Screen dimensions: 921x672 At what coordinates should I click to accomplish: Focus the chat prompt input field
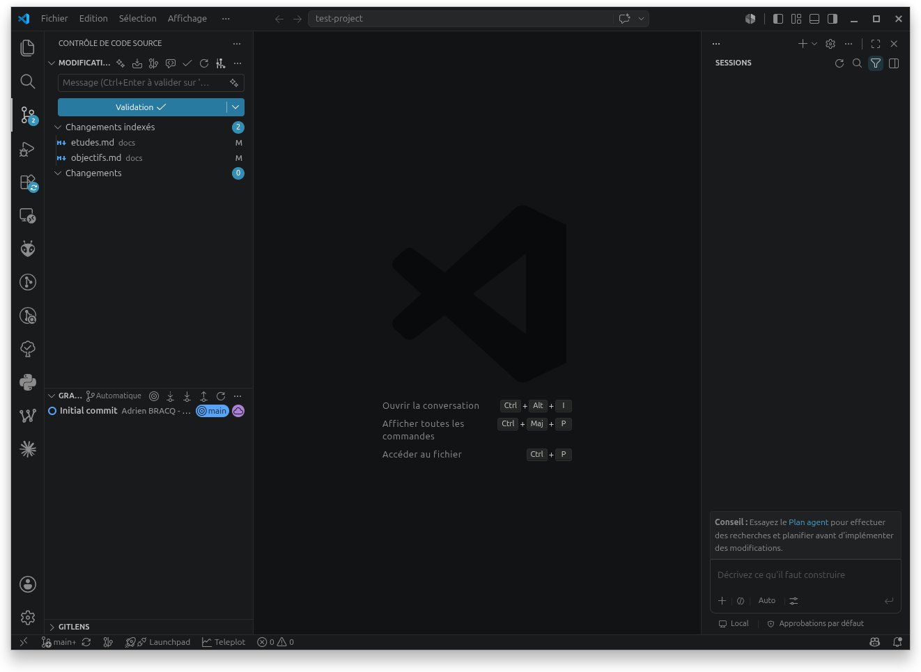(805, 575)
